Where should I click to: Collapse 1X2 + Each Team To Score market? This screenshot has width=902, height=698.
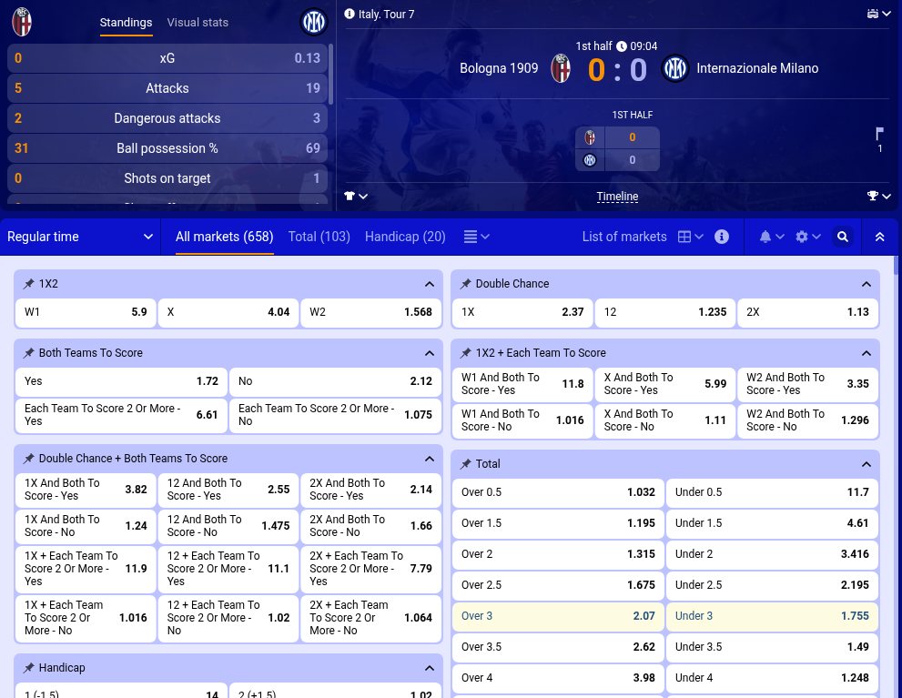click(x=867, y=353)
